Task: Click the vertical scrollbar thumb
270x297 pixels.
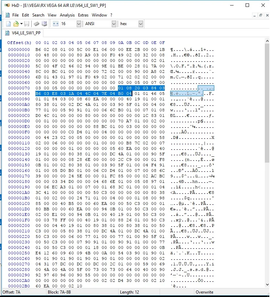Action: tap(267, 103)
